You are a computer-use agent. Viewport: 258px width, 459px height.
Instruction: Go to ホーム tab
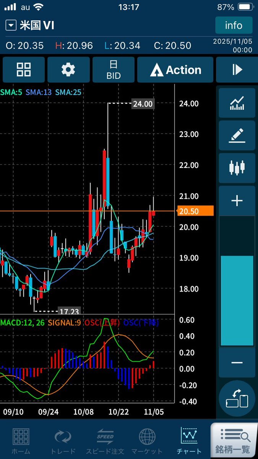pos(21,440)
